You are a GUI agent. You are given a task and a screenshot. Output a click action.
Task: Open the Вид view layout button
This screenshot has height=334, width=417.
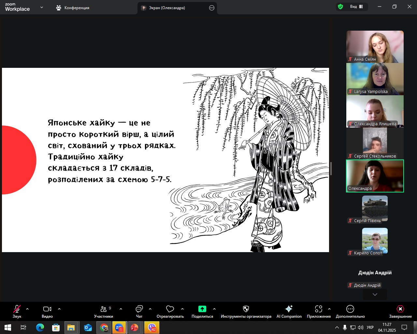click(x=356, y=7)
